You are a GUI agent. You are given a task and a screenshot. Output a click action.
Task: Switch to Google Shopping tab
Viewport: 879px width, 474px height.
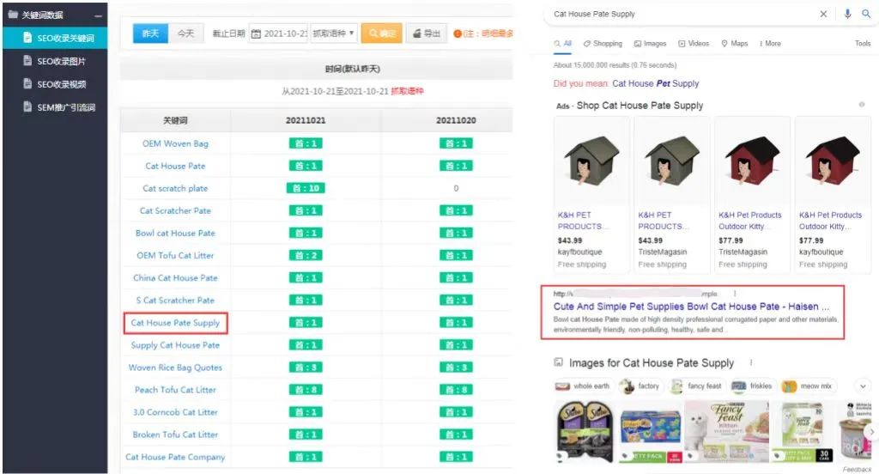point(602,44)
